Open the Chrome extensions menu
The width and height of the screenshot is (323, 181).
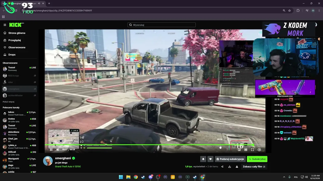298,11
